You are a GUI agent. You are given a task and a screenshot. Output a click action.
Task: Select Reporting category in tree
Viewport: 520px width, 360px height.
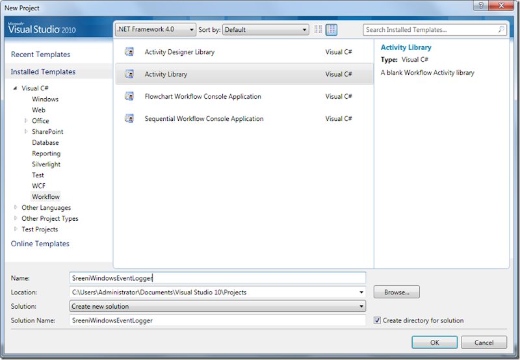click(46, 153)
